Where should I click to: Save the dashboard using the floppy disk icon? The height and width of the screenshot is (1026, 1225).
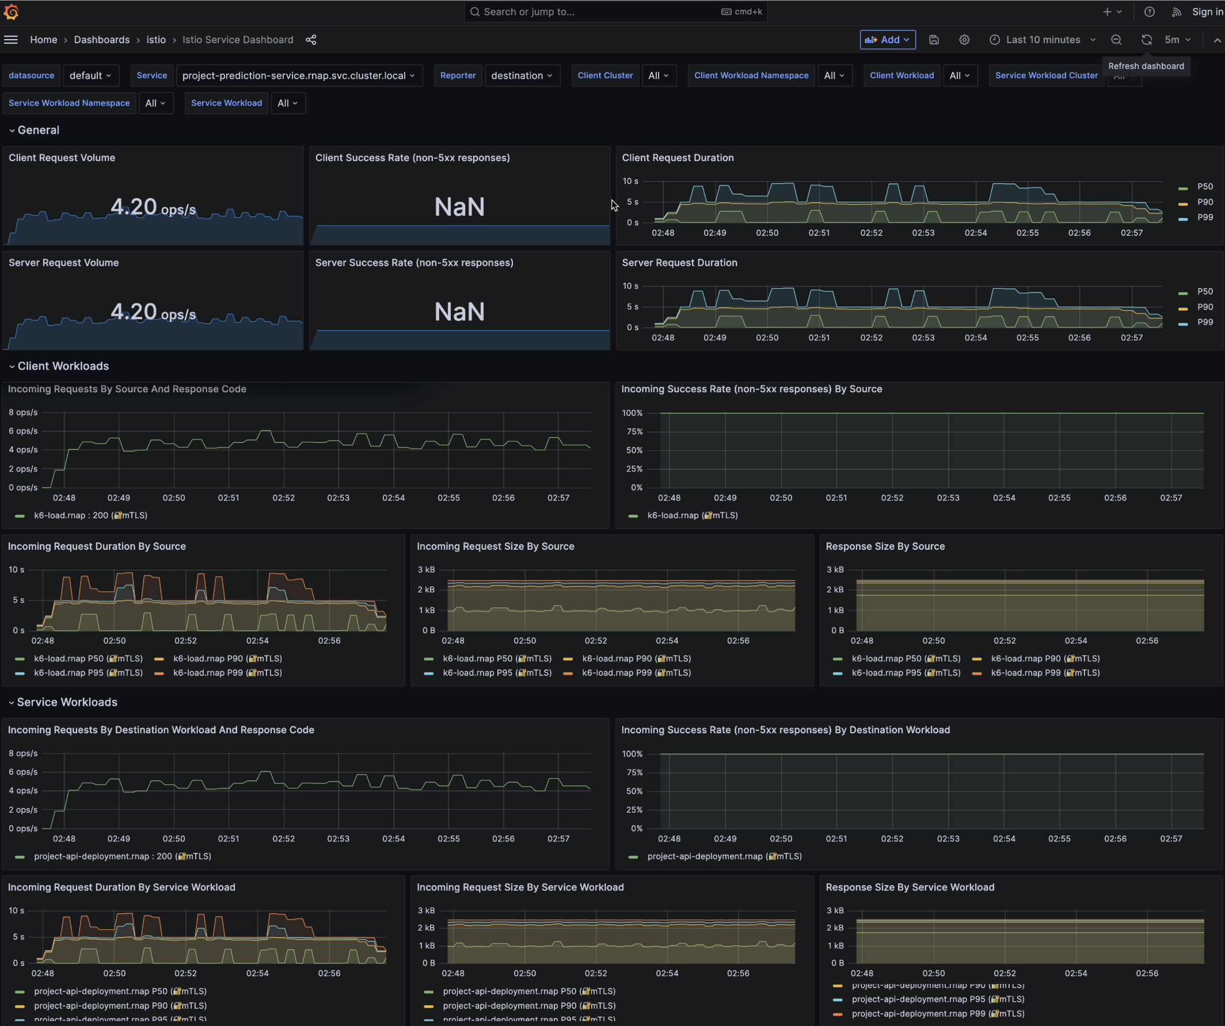[934, 40]
